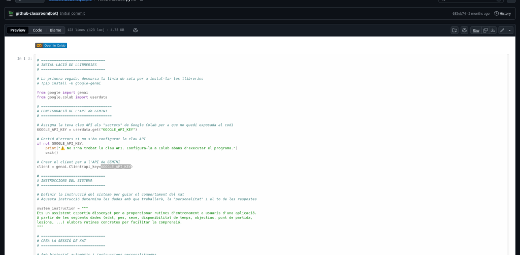520x255 pixels.
Task: Click the github-classroom bot avatar
Action: (11, 13)
